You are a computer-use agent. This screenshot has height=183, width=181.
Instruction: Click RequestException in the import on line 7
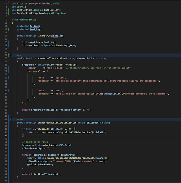(x=54, y=13)
